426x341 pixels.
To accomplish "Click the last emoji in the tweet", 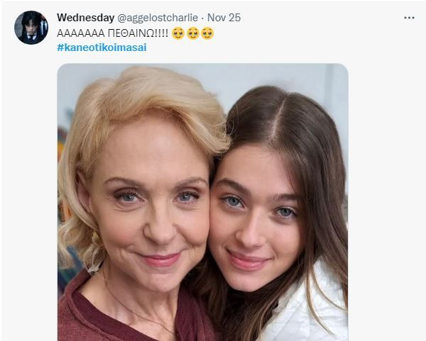I will coord(207,33).
